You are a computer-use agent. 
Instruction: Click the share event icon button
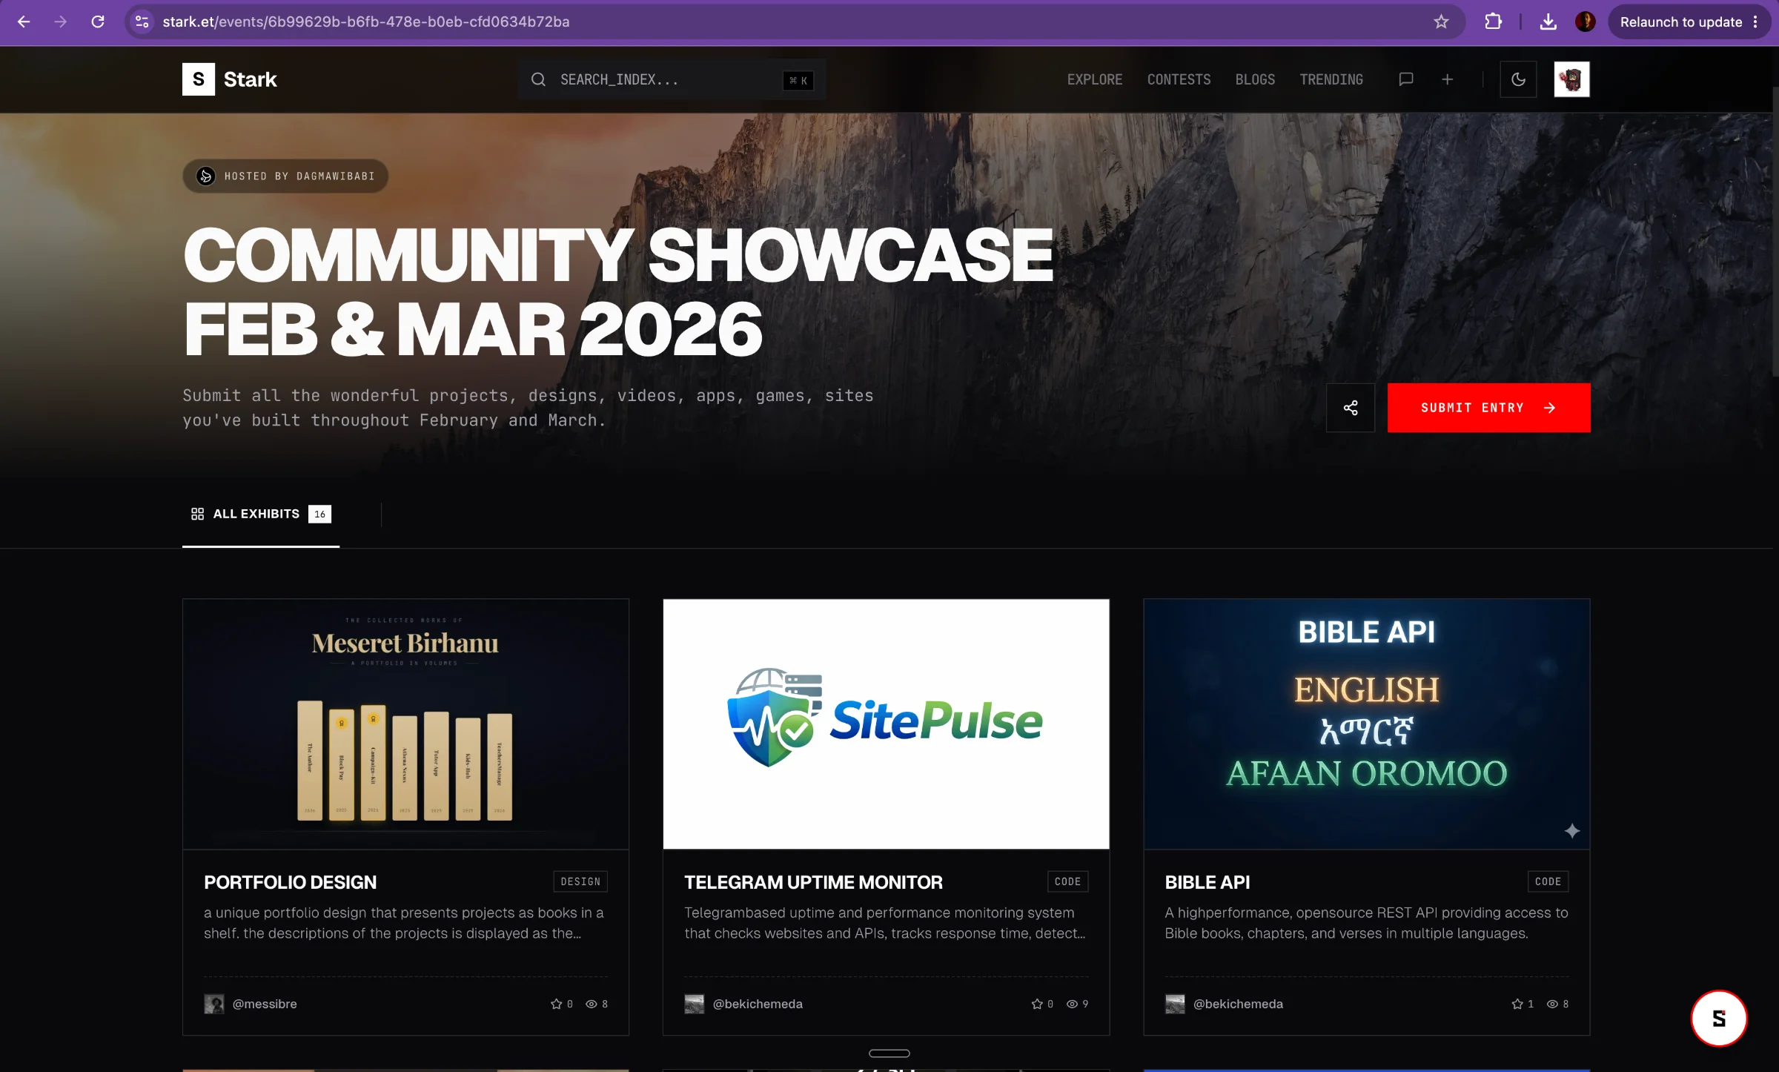coord(1351,408)
